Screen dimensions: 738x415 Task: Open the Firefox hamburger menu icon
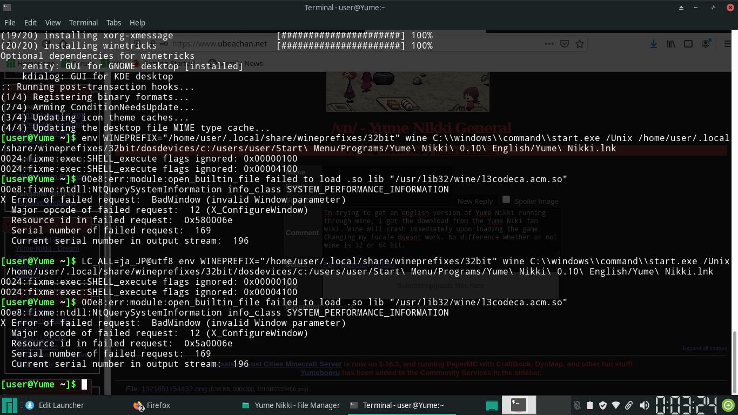727,44
